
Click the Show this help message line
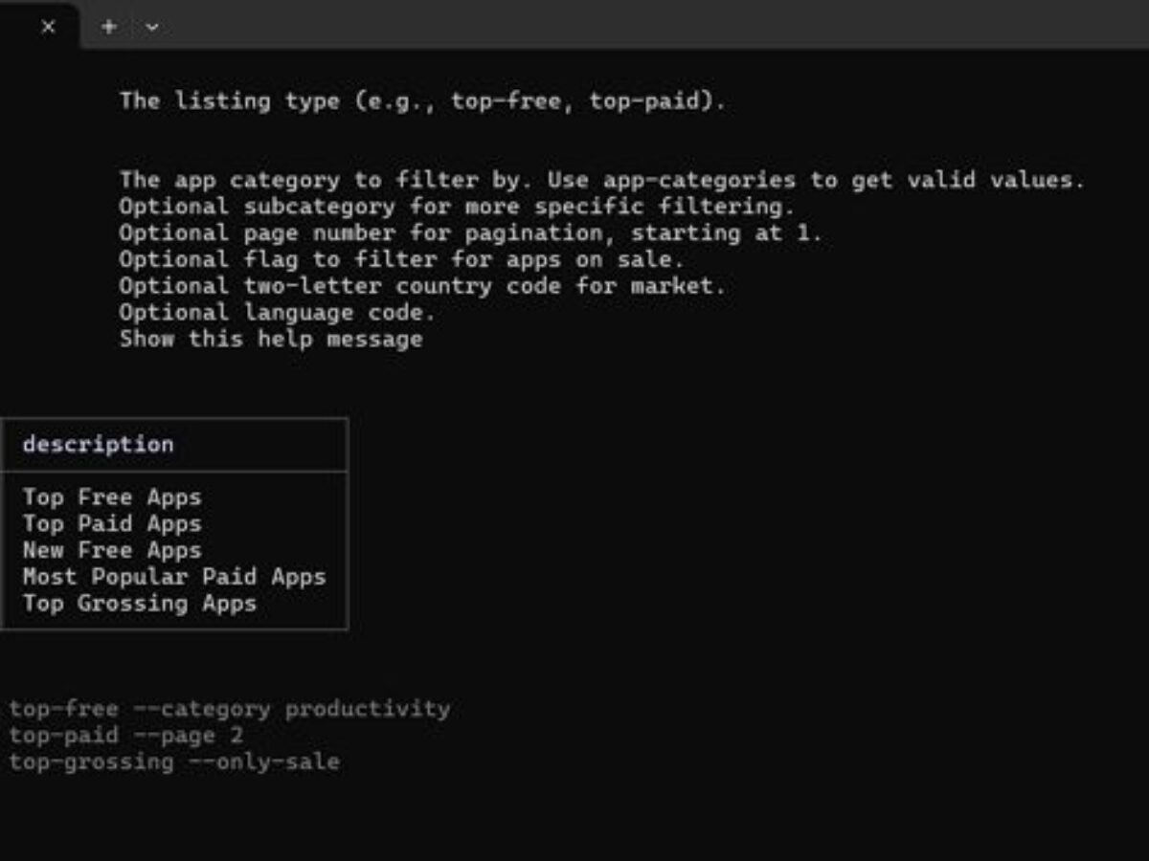pos(270,339)
